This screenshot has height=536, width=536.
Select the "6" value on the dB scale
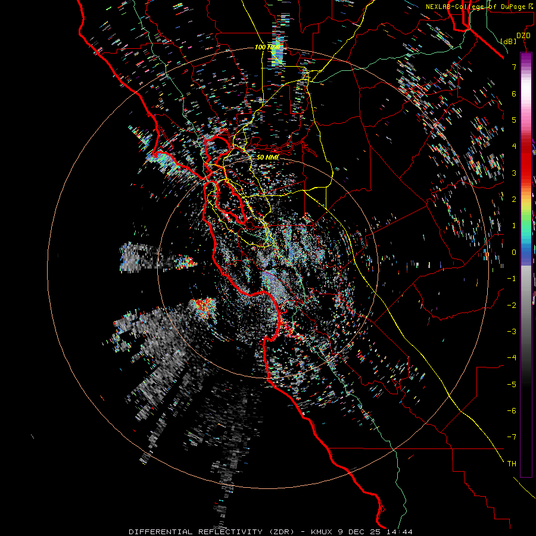point(514,94)
